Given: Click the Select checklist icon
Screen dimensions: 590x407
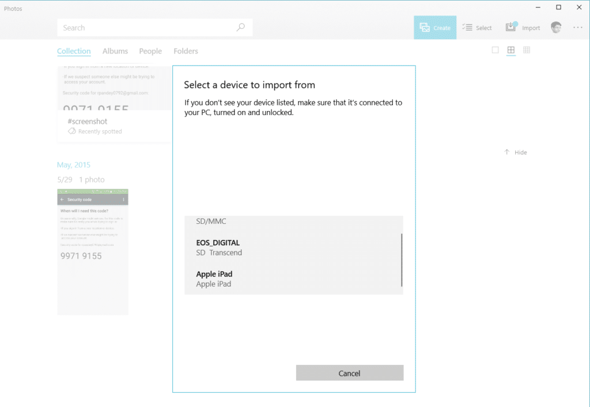Looking at the screenshot, I should coord(467,28).
